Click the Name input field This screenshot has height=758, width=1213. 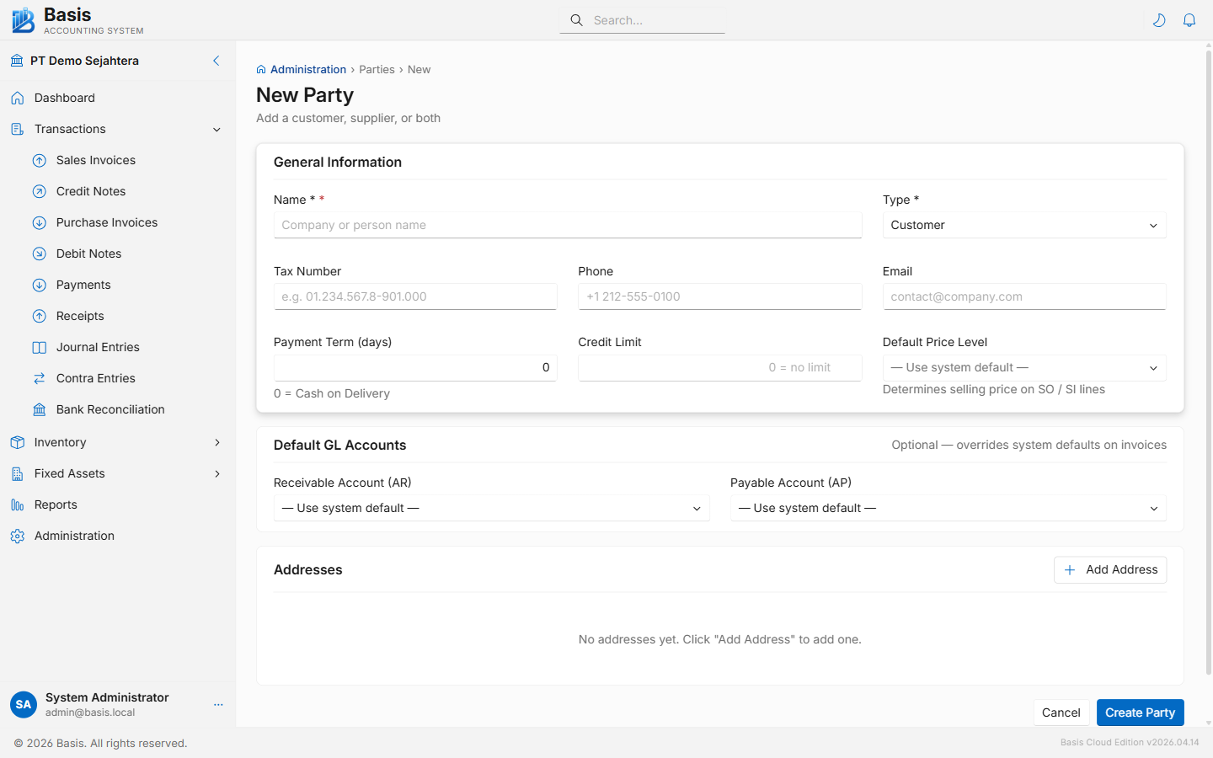(567, 225)
